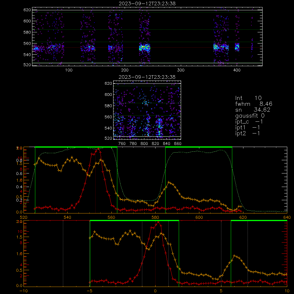Select the 'Int 10' readout text
Image resolution: width=294 pixels, height=294 pixels.
pos(248,98)
